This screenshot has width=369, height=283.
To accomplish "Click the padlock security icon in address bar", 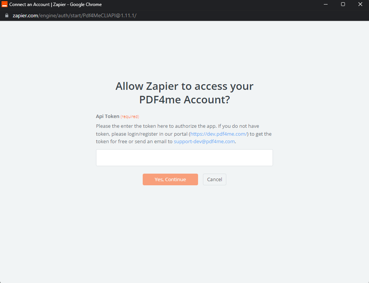I will 6,16.
